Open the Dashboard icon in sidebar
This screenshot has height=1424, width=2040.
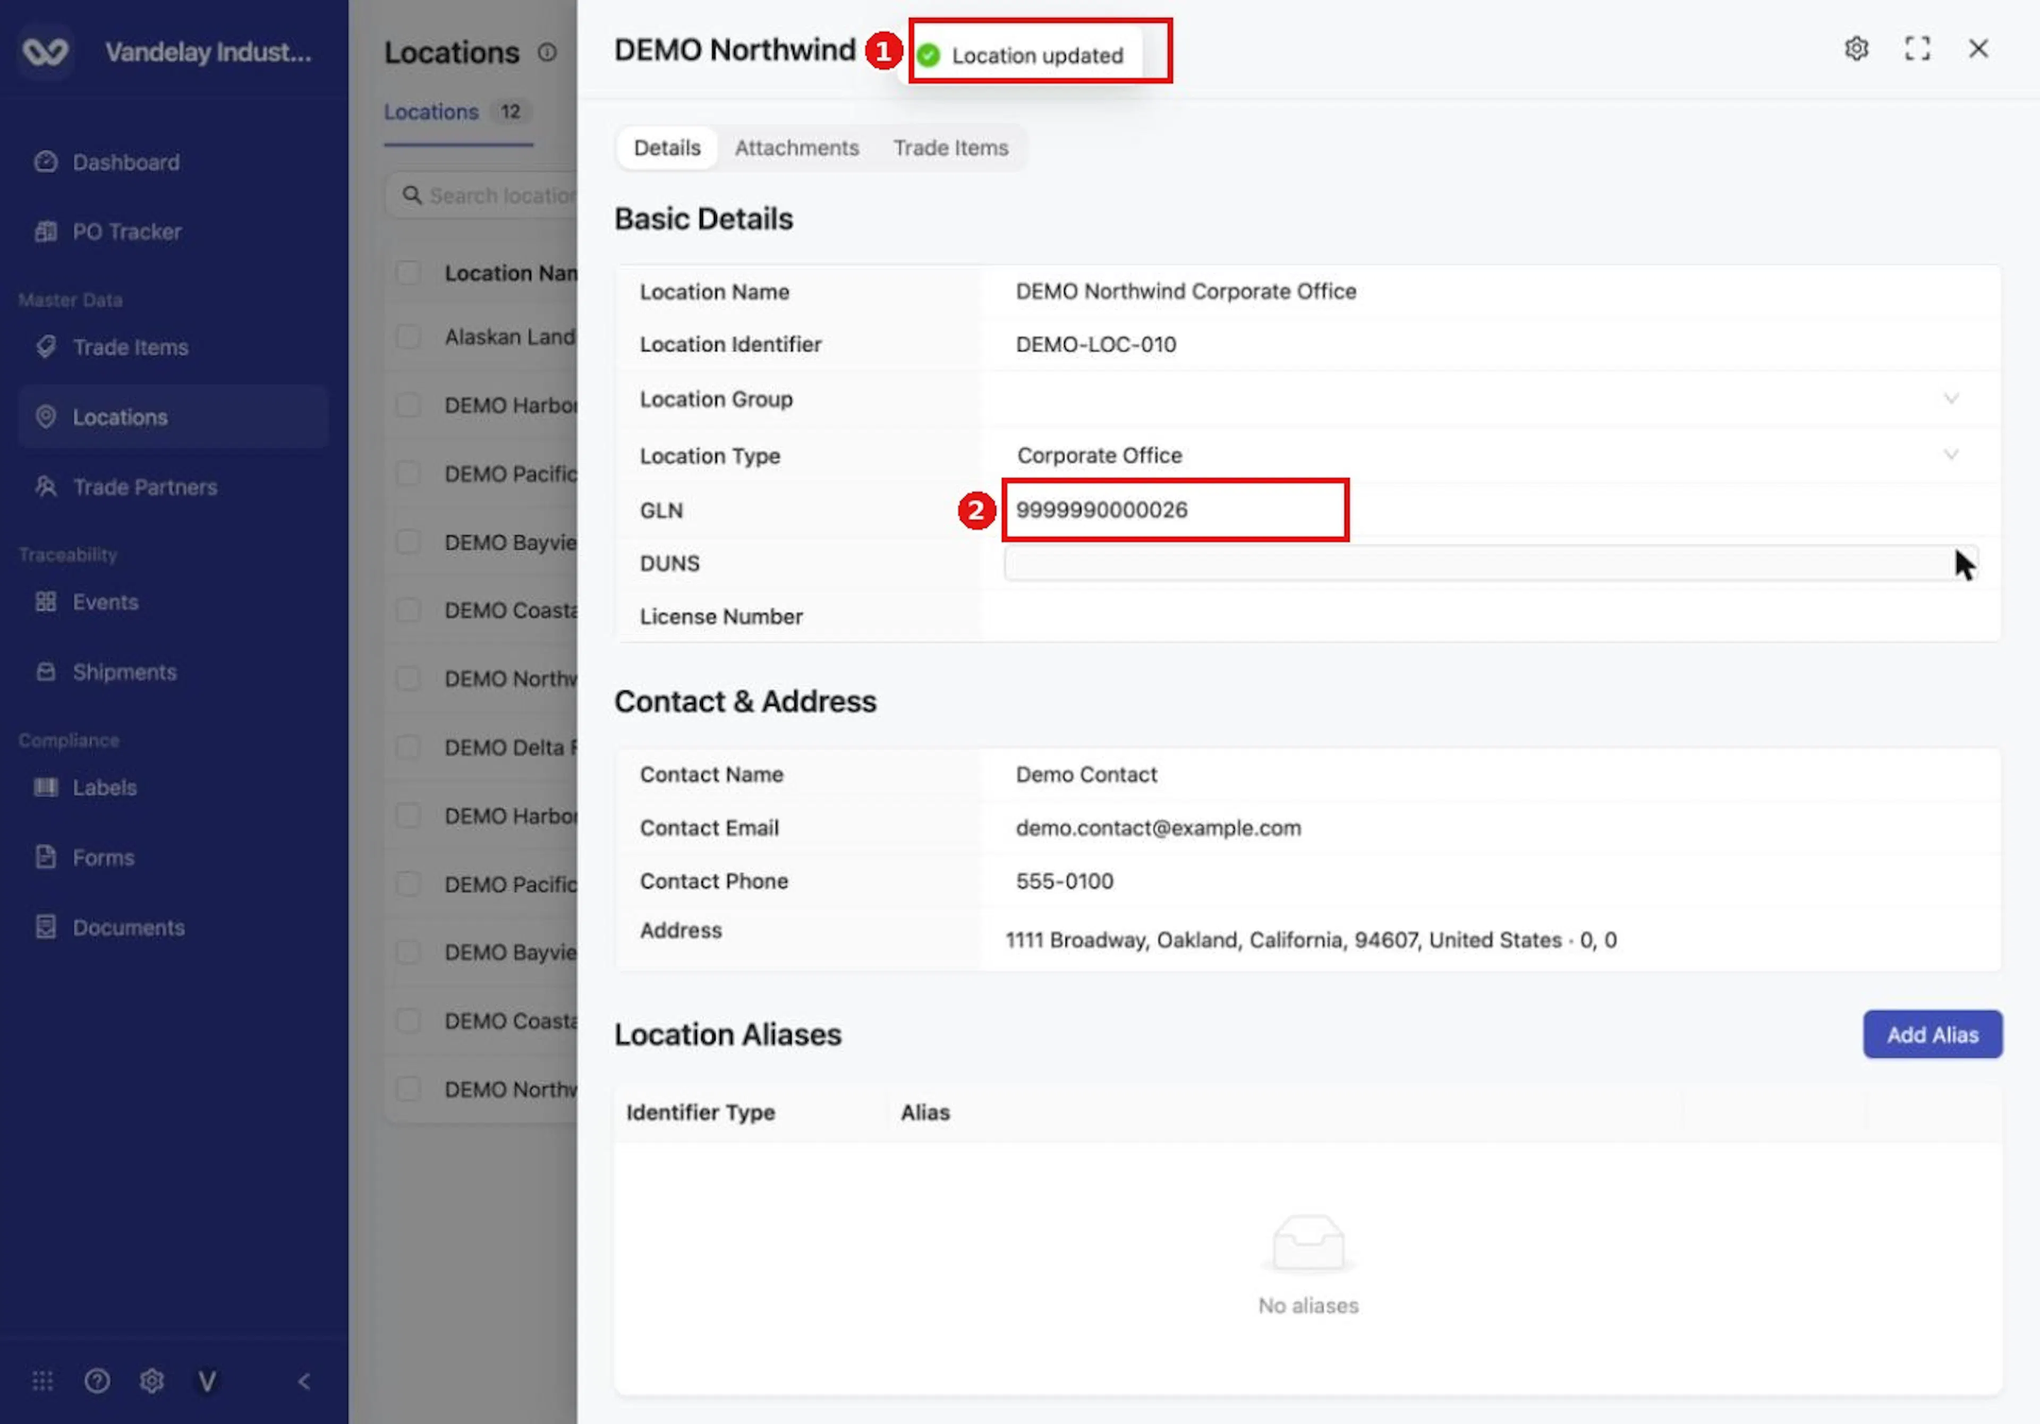click(x=45, y=161)
